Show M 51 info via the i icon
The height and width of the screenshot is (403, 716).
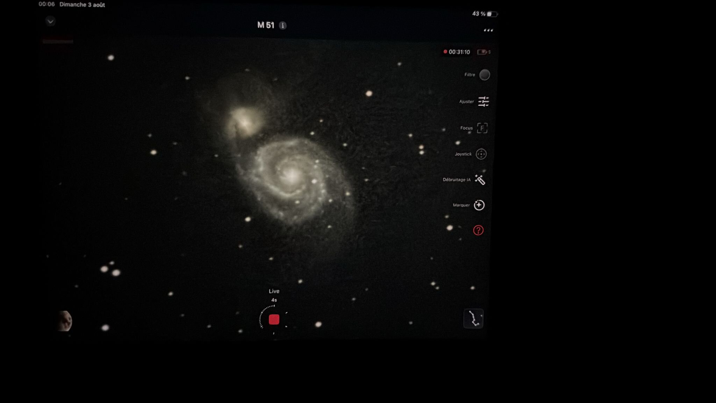click(x=283, y=26)
